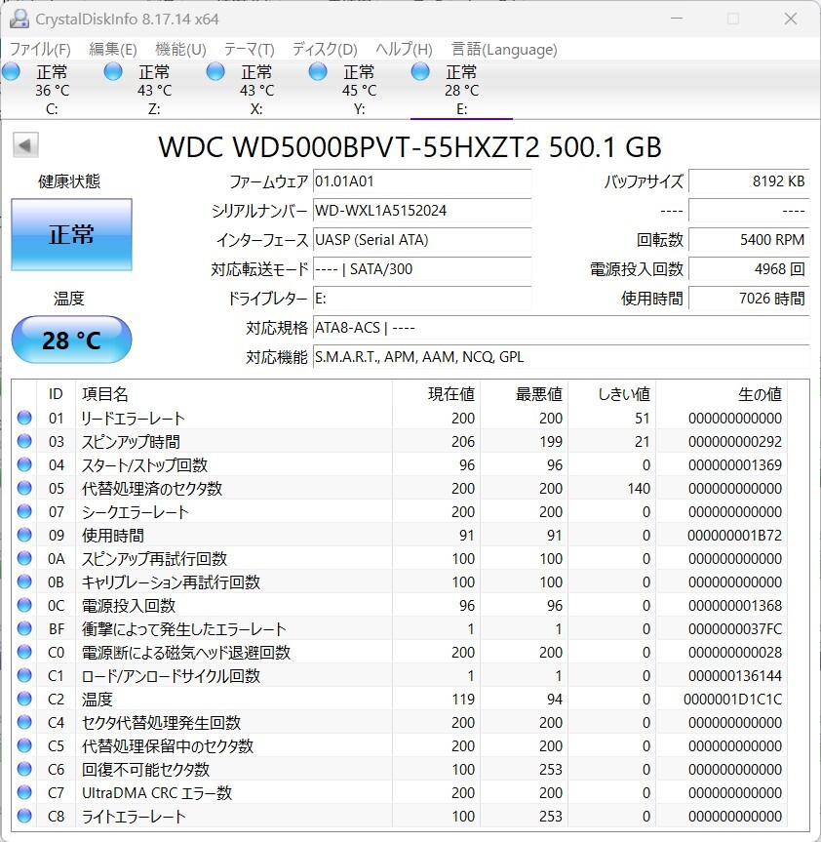The image size is (821, 842).
Task: Click raw value 0000001D1C1C of 温度
Action: point(732,700)
